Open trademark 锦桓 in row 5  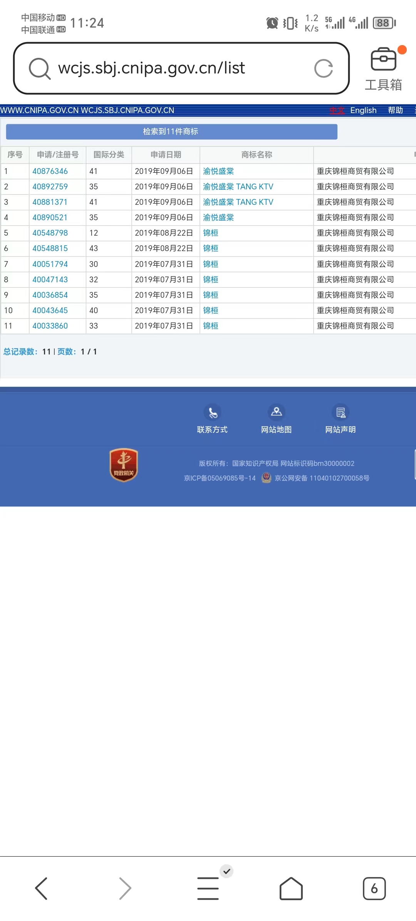point(211,233)
